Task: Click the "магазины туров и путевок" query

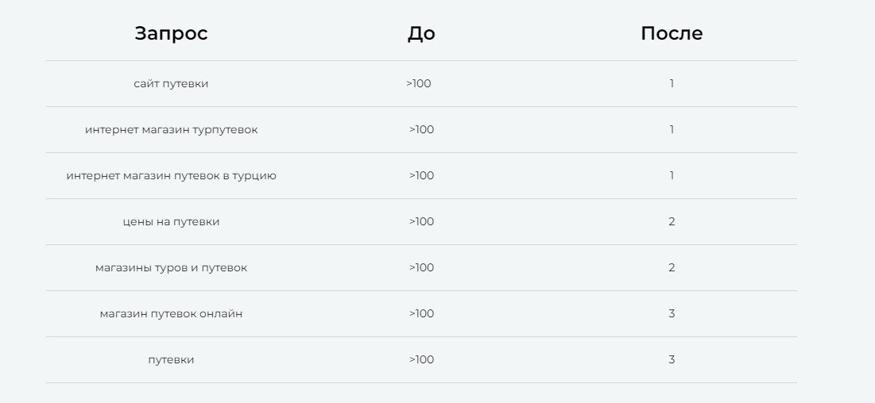Action: click(171, 267)
